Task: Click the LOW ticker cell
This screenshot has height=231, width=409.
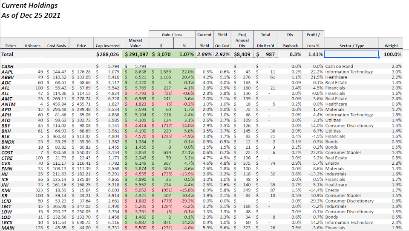Action: (x=6, y=212)
